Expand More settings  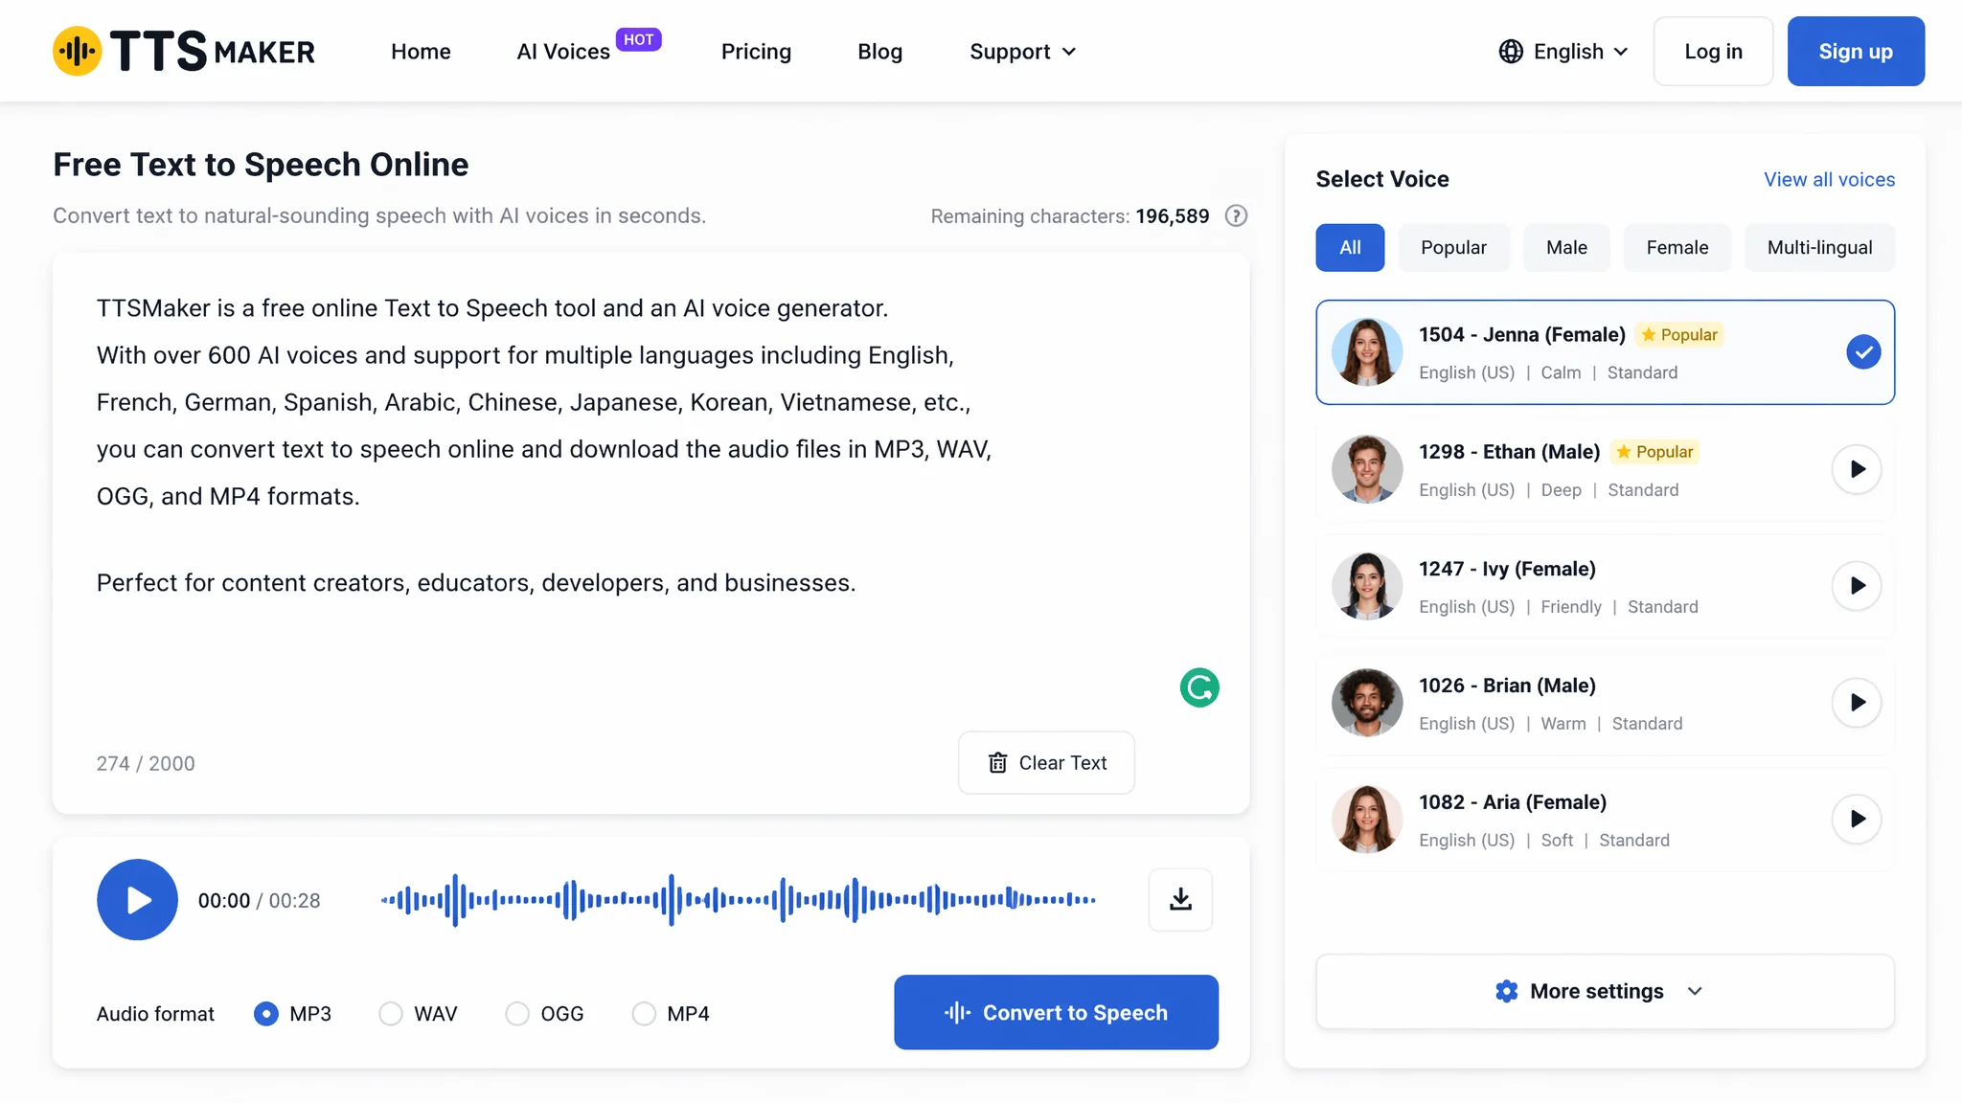(1606, 991)
